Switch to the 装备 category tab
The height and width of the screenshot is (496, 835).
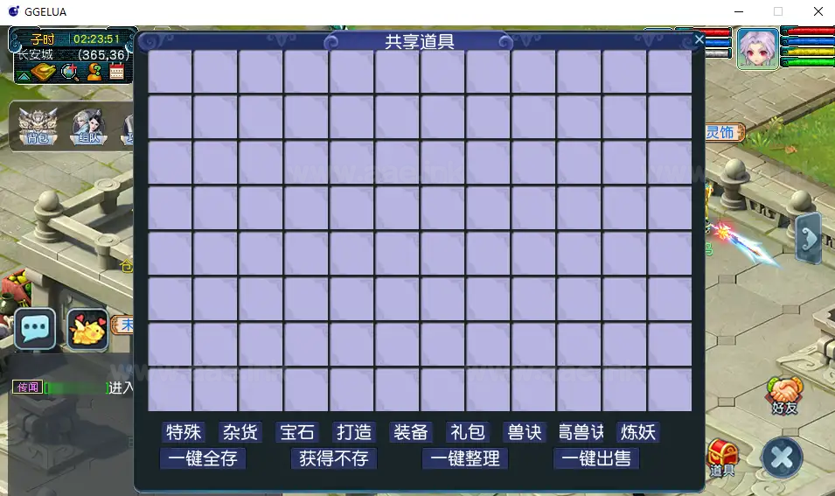coord(411,432)
